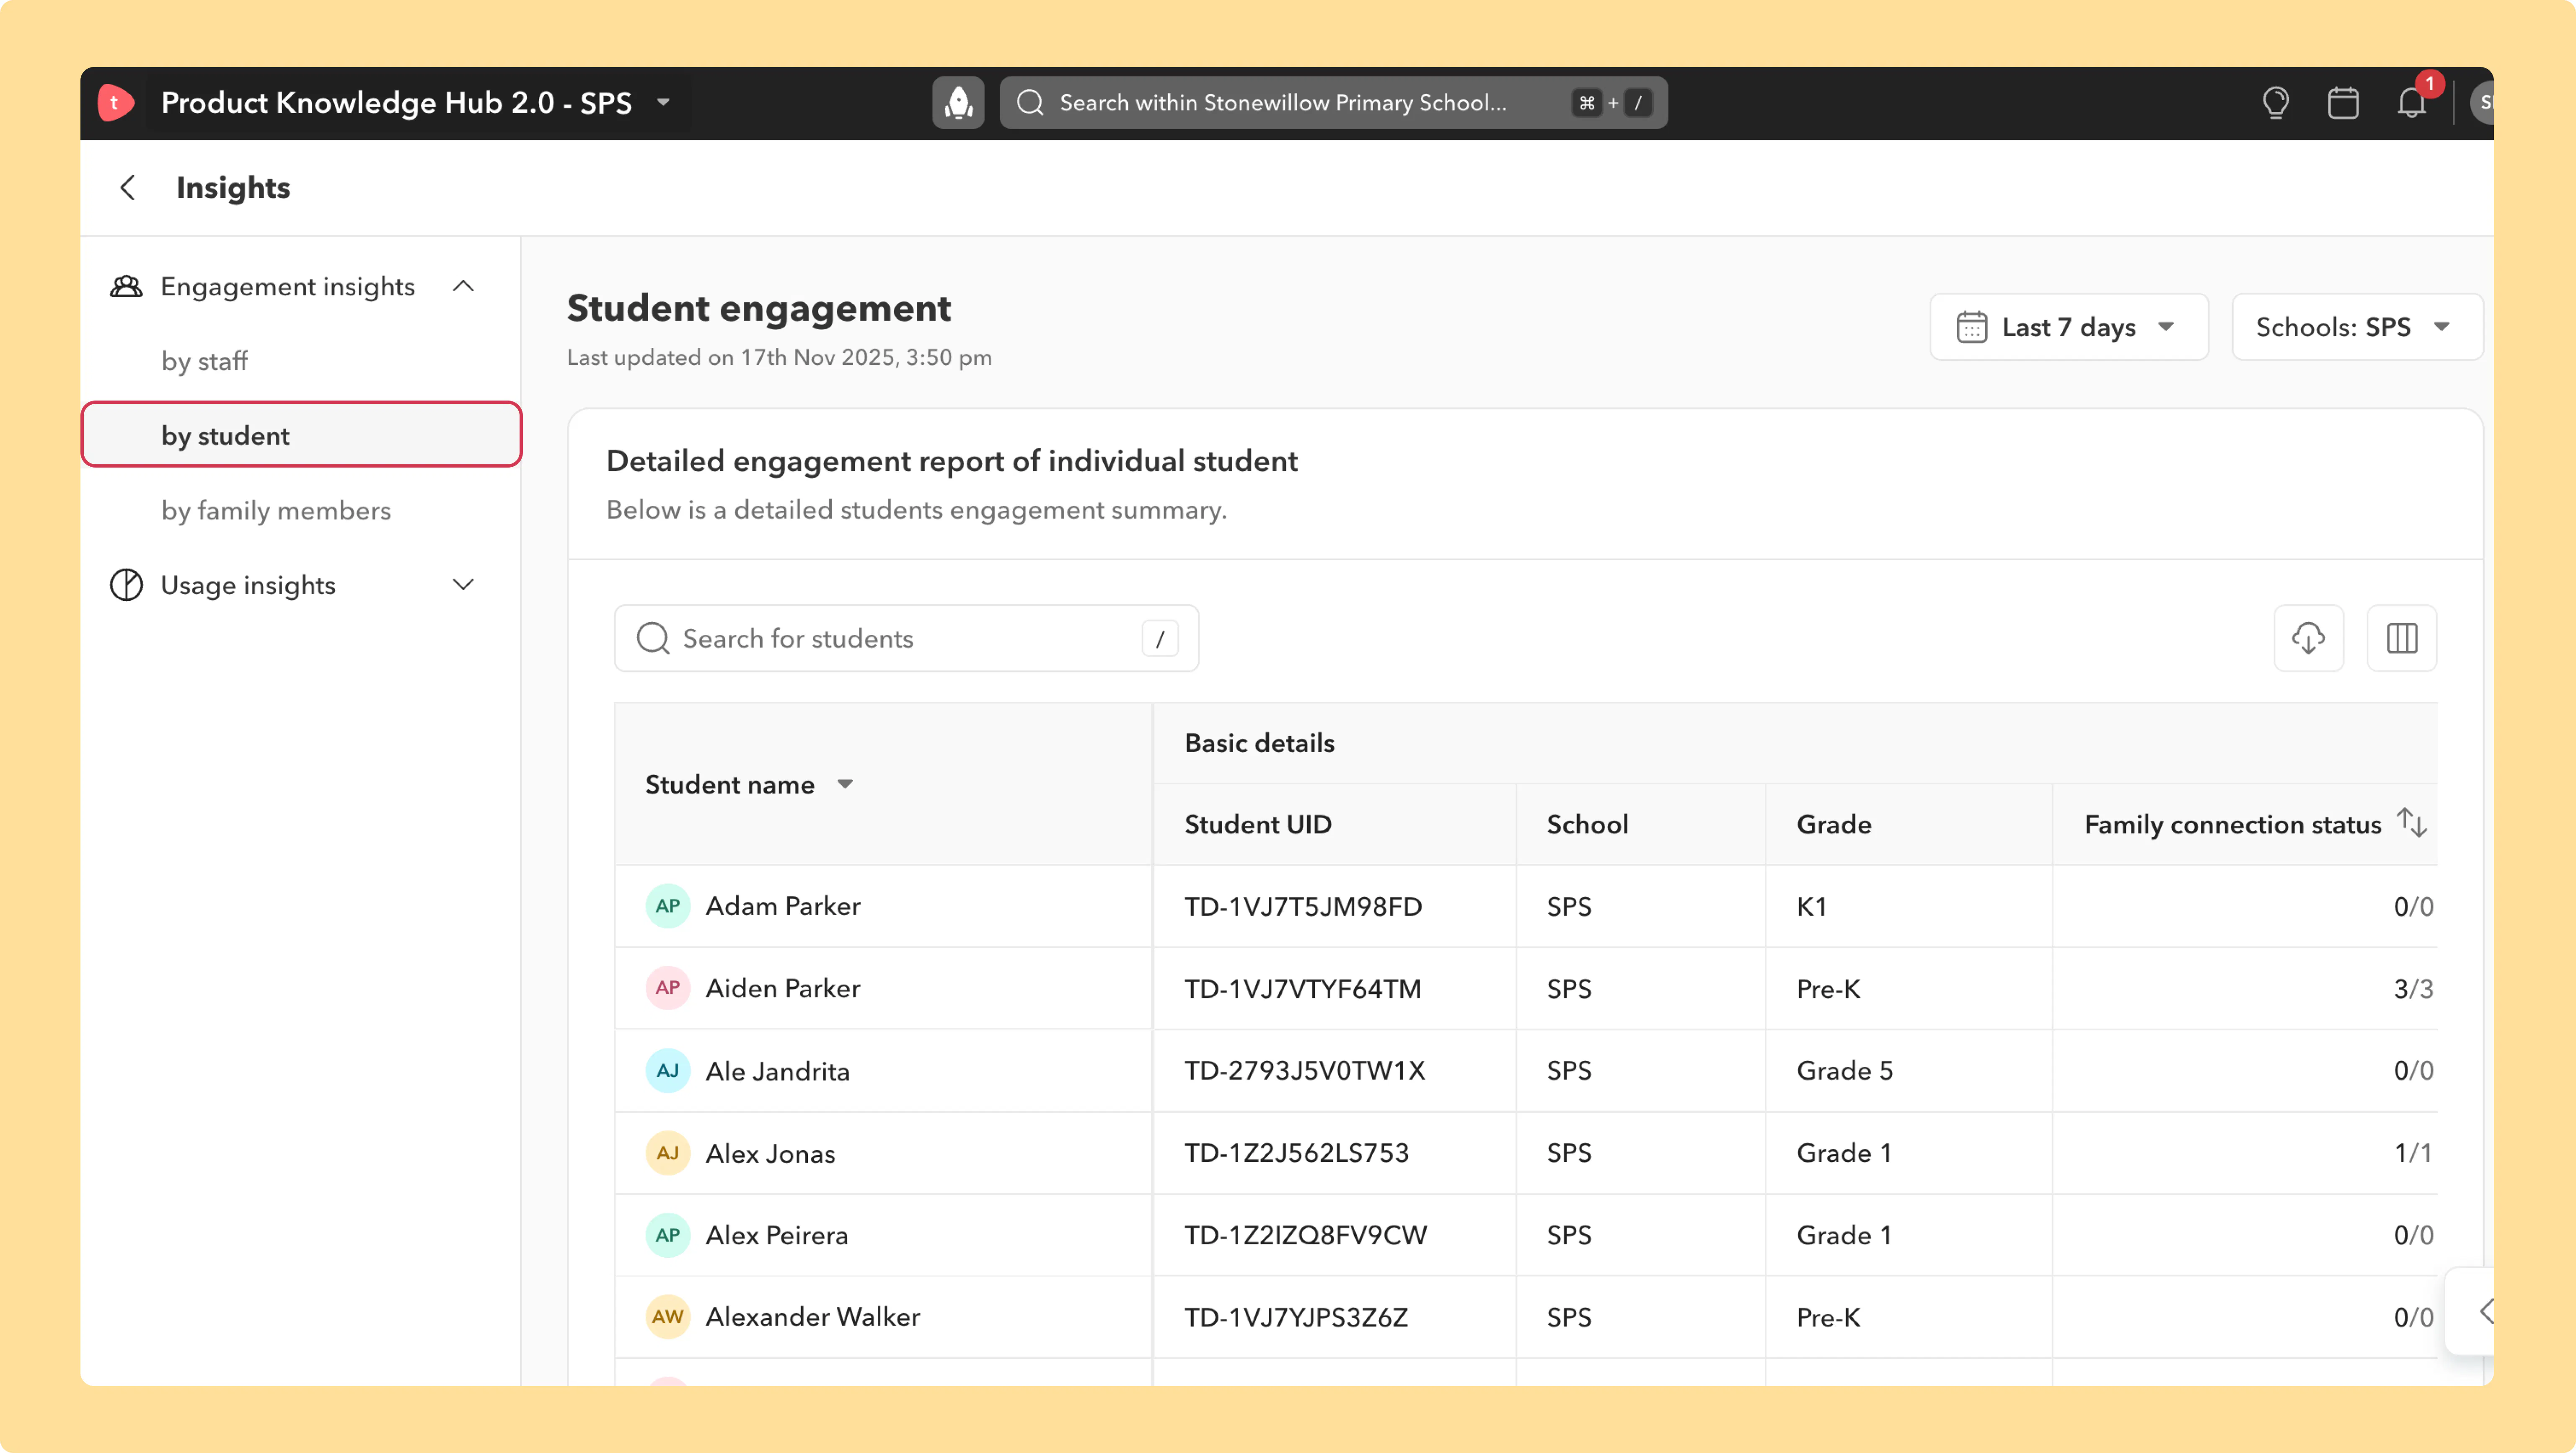Click Alex Jonas's 1/1 connection status

[2413, 1153]
